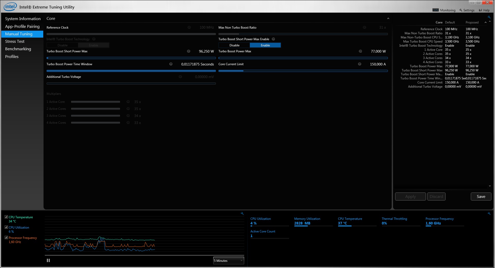Click Disable under Intel Turbo Boost Technology

(x=63, y=45)
